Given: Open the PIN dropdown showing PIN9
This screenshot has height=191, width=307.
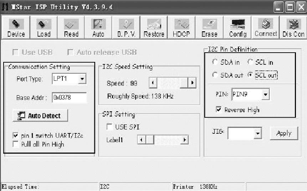Looking at the screenshot, I should click(x=266, y=94).
